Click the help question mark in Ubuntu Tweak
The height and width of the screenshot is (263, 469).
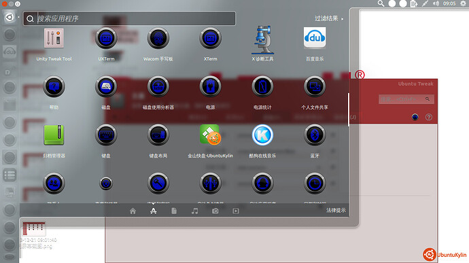coord(429,117)
